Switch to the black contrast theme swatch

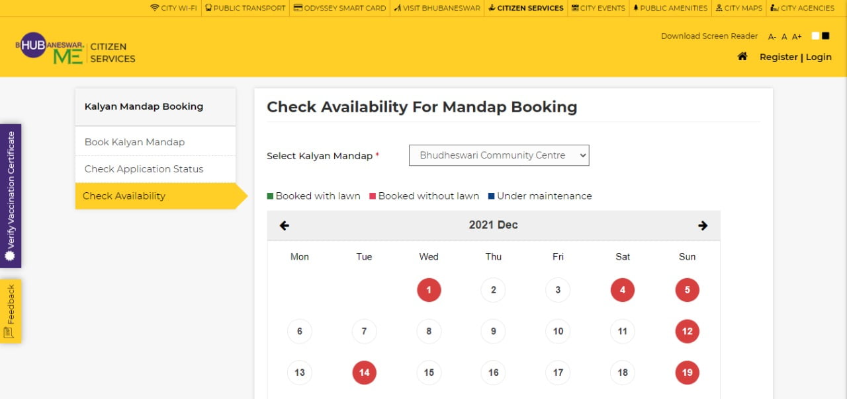point(825,36)
